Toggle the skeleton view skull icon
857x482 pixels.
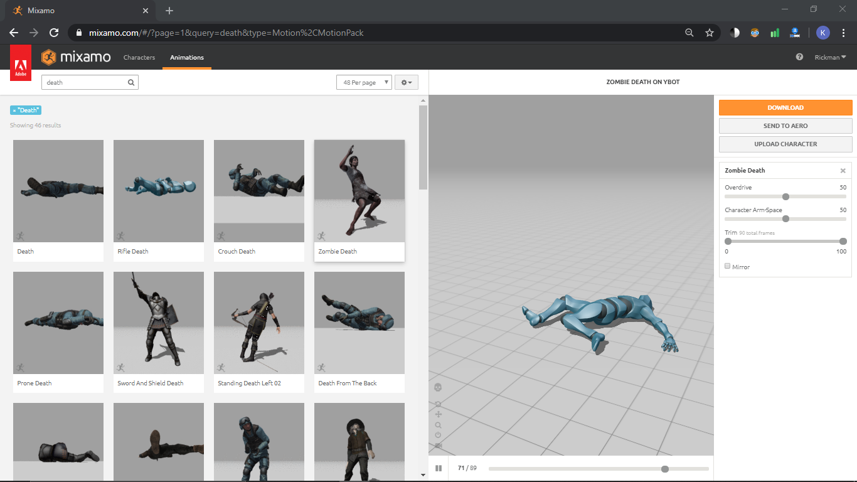[438, 387]
